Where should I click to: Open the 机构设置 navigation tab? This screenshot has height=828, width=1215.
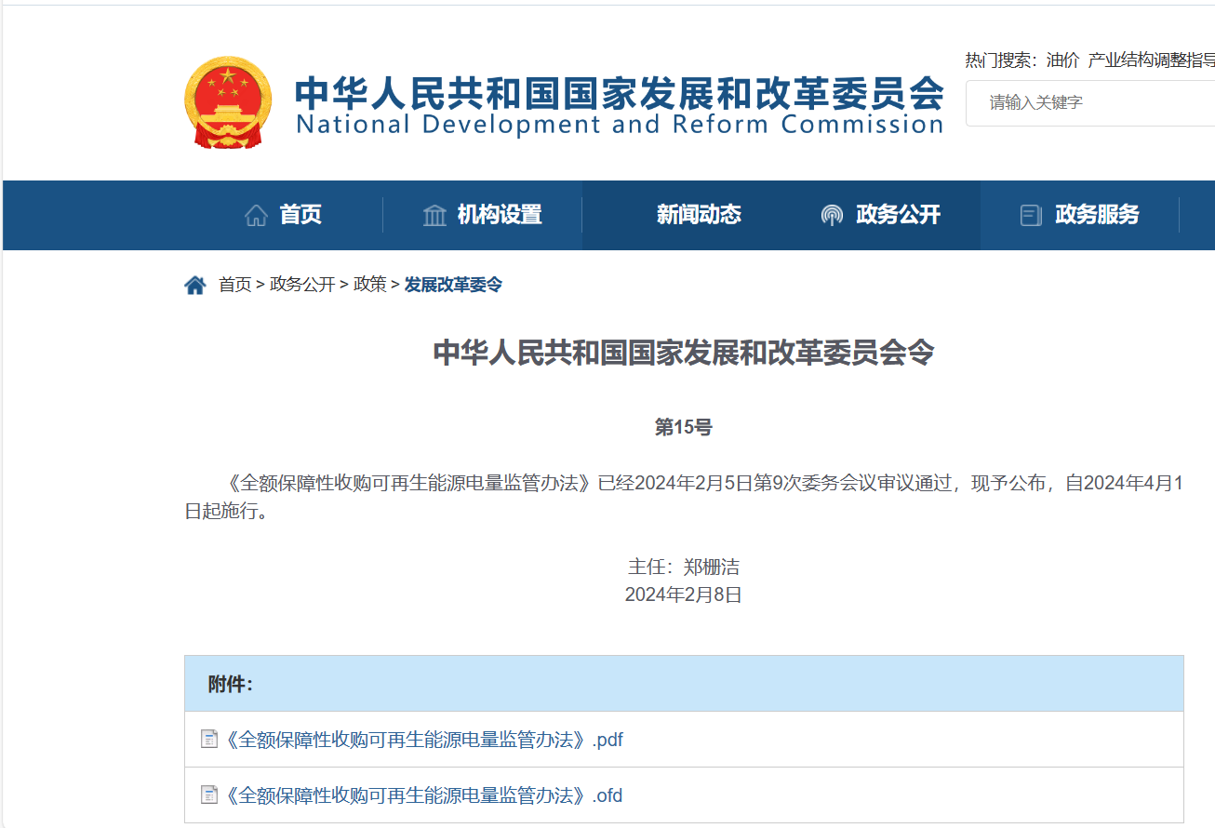click(x=482, y=215)
